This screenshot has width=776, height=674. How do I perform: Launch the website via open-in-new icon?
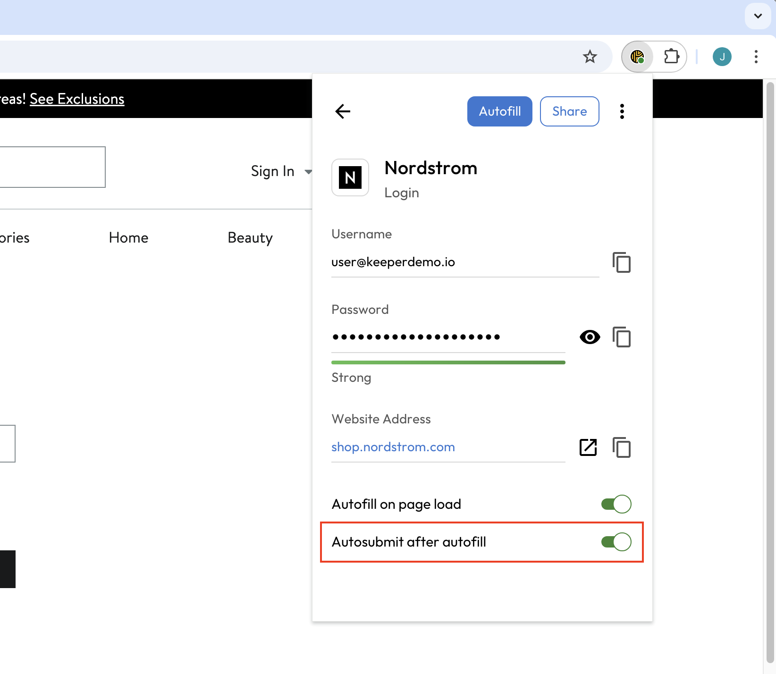coord(588,447)
